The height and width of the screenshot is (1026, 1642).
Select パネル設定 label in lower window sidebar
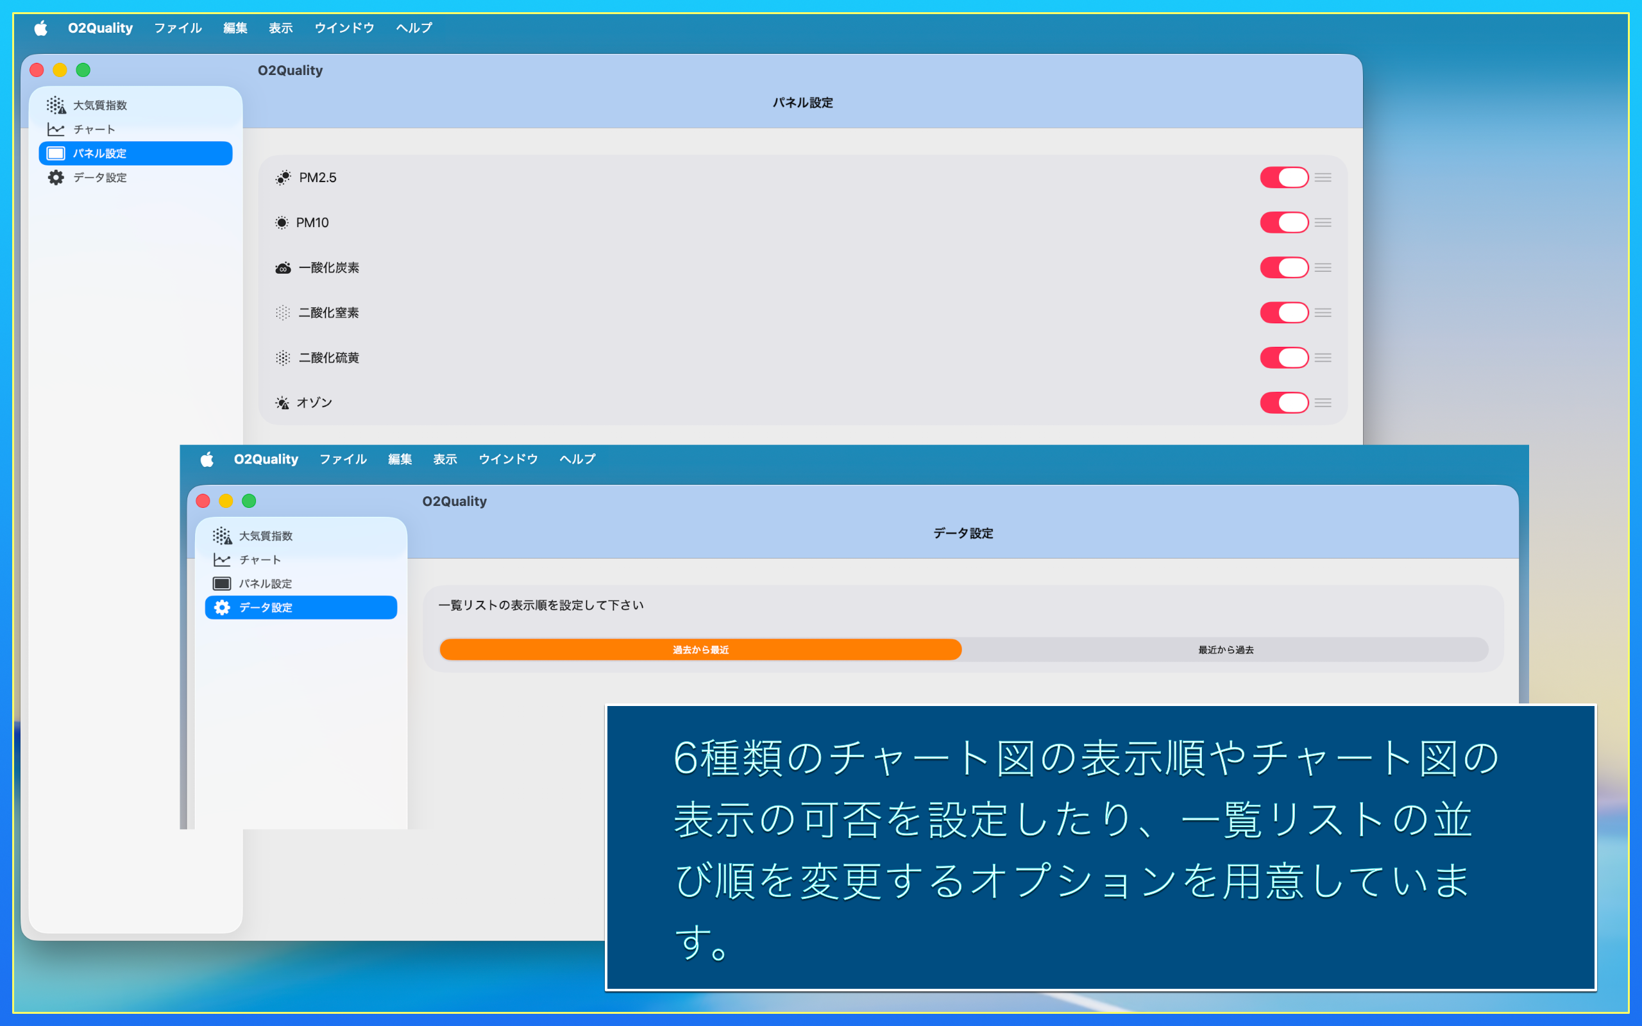point(266,584)
